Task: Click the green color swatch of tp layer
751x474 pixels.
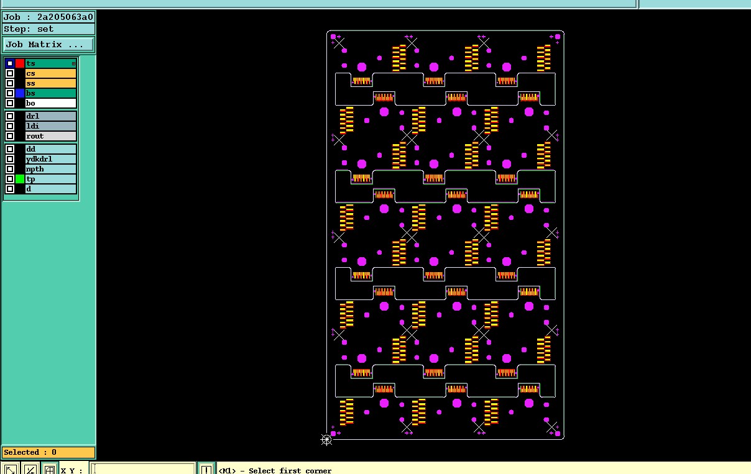Action: coord(20,179)
